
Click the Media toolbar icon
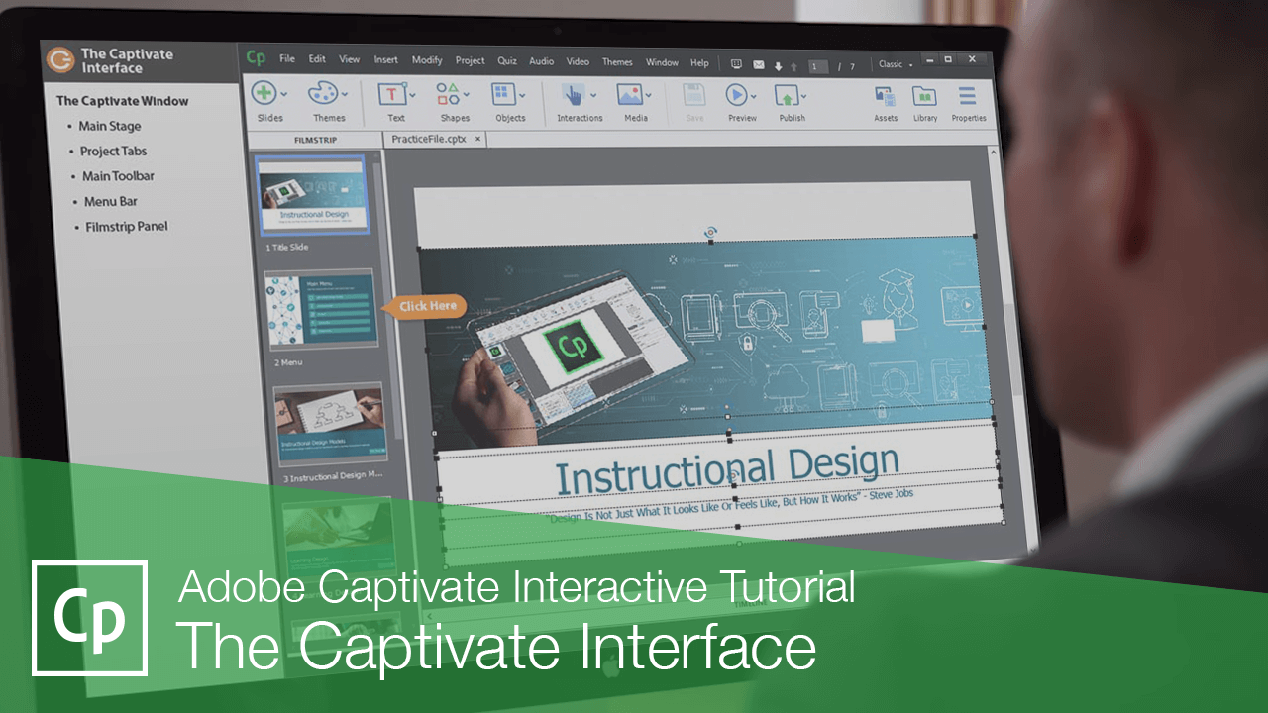tap(632, 94)
